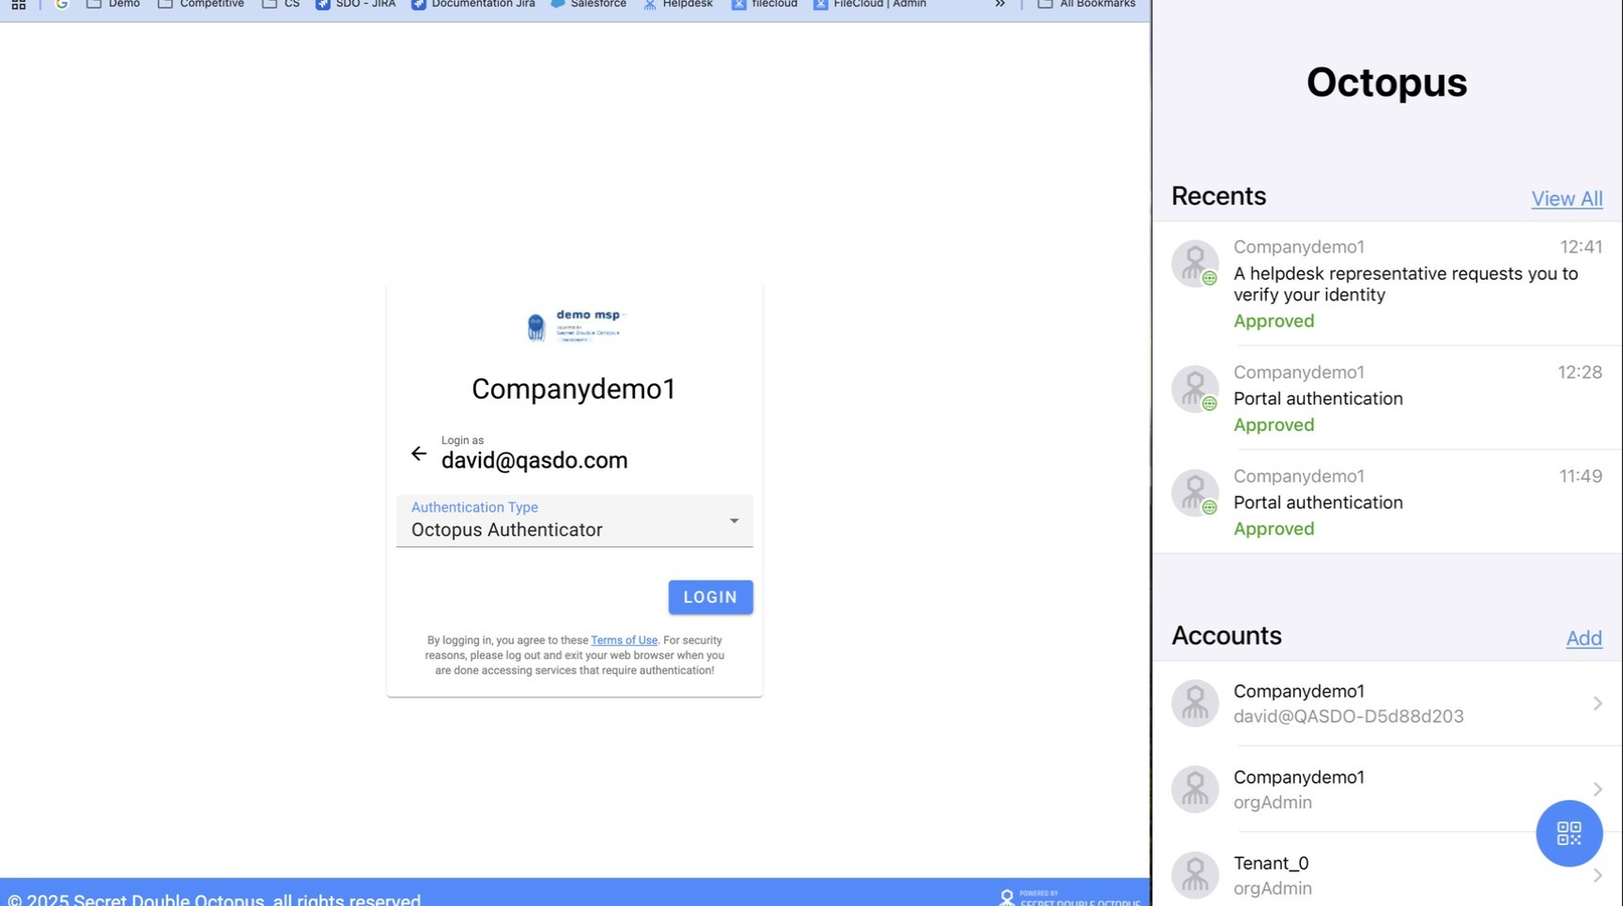
Task: Show hidden bookmarks via the overflow chevron
Action: [1000, 5]
